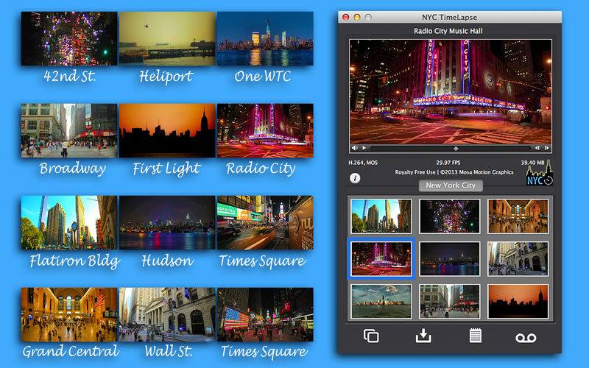Click the large 42nd St. preview image
The height and width of the screenshot is (368, 589).
[x=69, y=39]
